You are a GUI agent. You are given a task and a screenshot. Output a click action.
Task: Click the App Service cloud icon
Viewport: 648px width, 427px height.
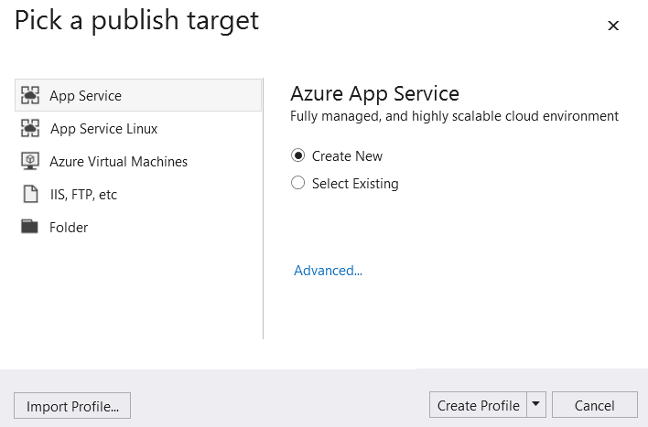click(x=30, y=96)
